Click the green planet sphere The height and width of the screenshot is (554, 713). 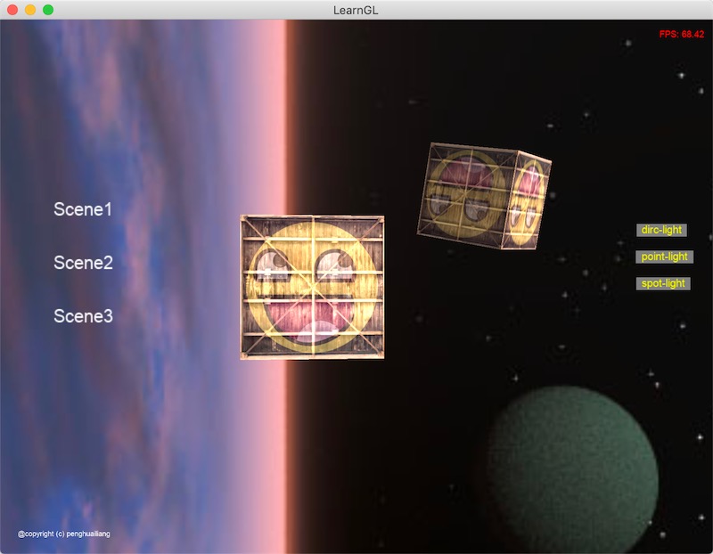[x=572, y=469]
